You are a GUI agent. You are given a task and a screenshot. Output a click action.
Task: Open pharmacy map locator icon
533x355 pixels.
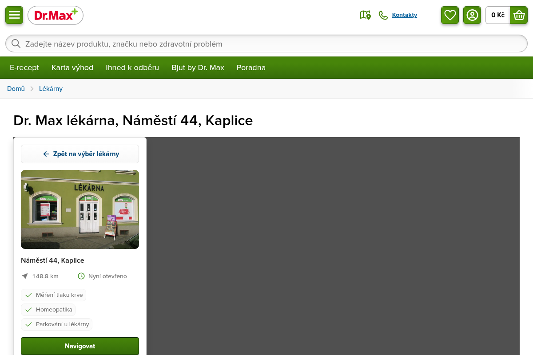pos(365,15)
